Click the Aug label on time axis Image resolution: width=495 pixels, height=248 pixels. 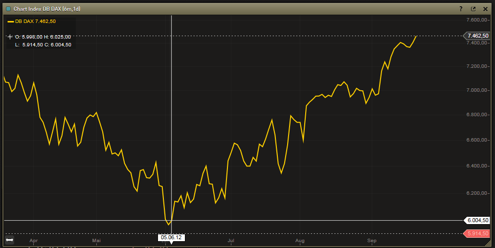pyautogui.click(x=300, y=241)
